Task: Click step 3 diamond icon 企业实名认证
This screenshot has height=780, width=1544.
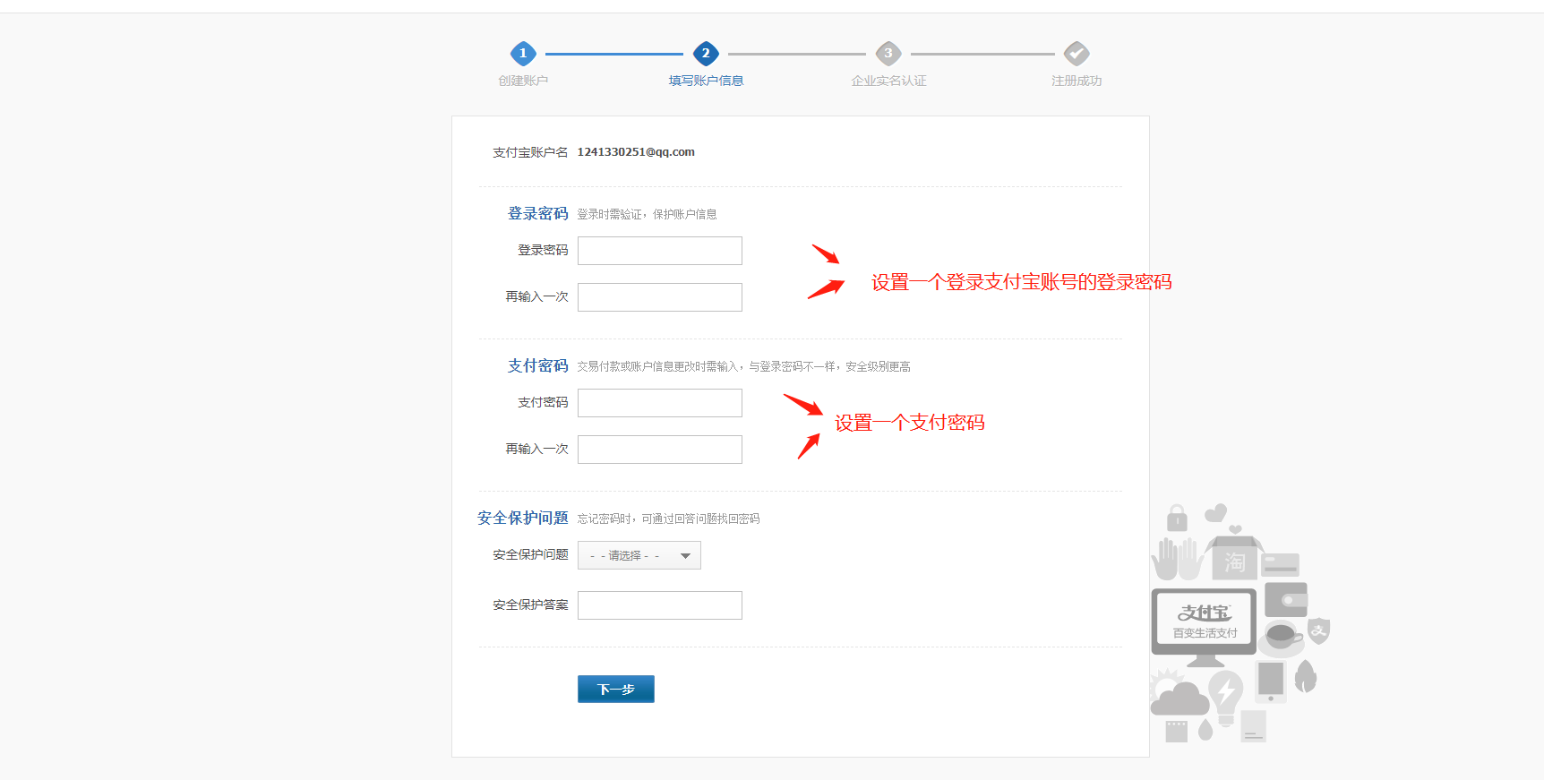Action: (888, 54)
